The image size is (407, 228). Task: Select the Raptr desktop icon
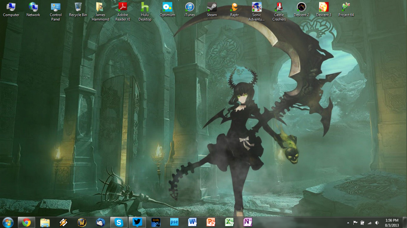click(234, 10)
